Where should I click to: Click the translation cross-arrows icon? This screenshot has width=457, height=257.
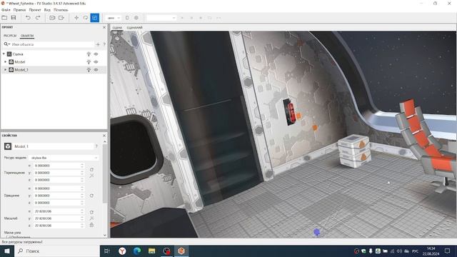pos(91,176)
